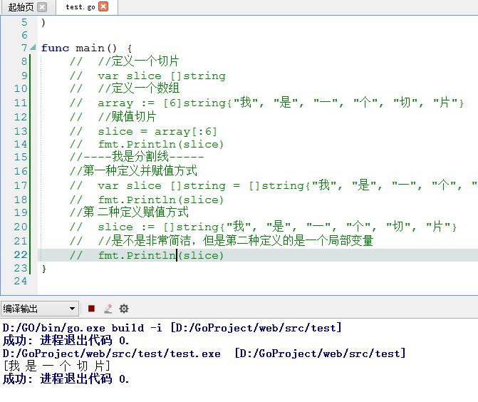Click first '成功: 进程退出代码 0.' line
Screen dimensions: 478x402
click(x=66, y=341)
